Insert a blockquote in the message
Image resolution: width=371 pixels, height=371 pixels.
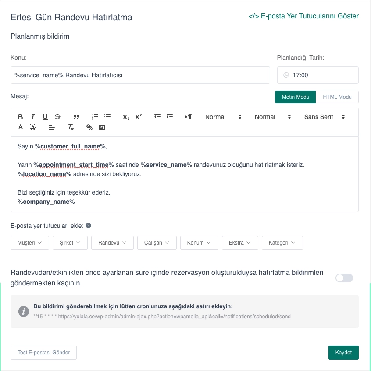pos(76,117)
